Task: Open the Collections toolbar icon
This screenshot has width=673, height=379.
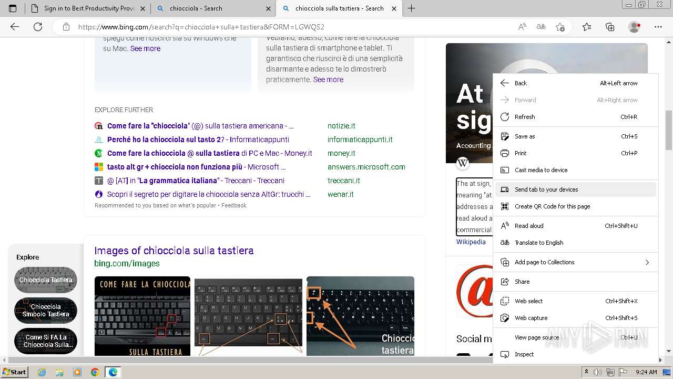Action: 610,27
